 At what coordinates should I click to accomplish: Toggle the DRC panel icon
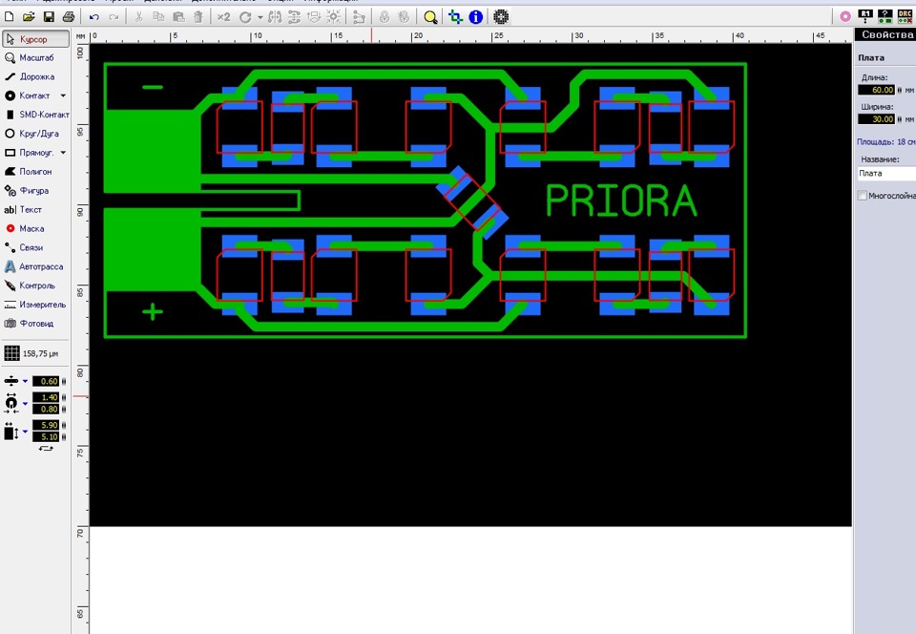click(x=905, y=16)
